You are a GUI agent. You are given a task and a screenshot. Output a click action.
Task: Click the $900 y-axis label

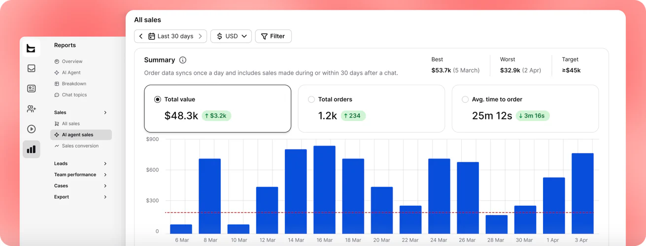point(153,140)
